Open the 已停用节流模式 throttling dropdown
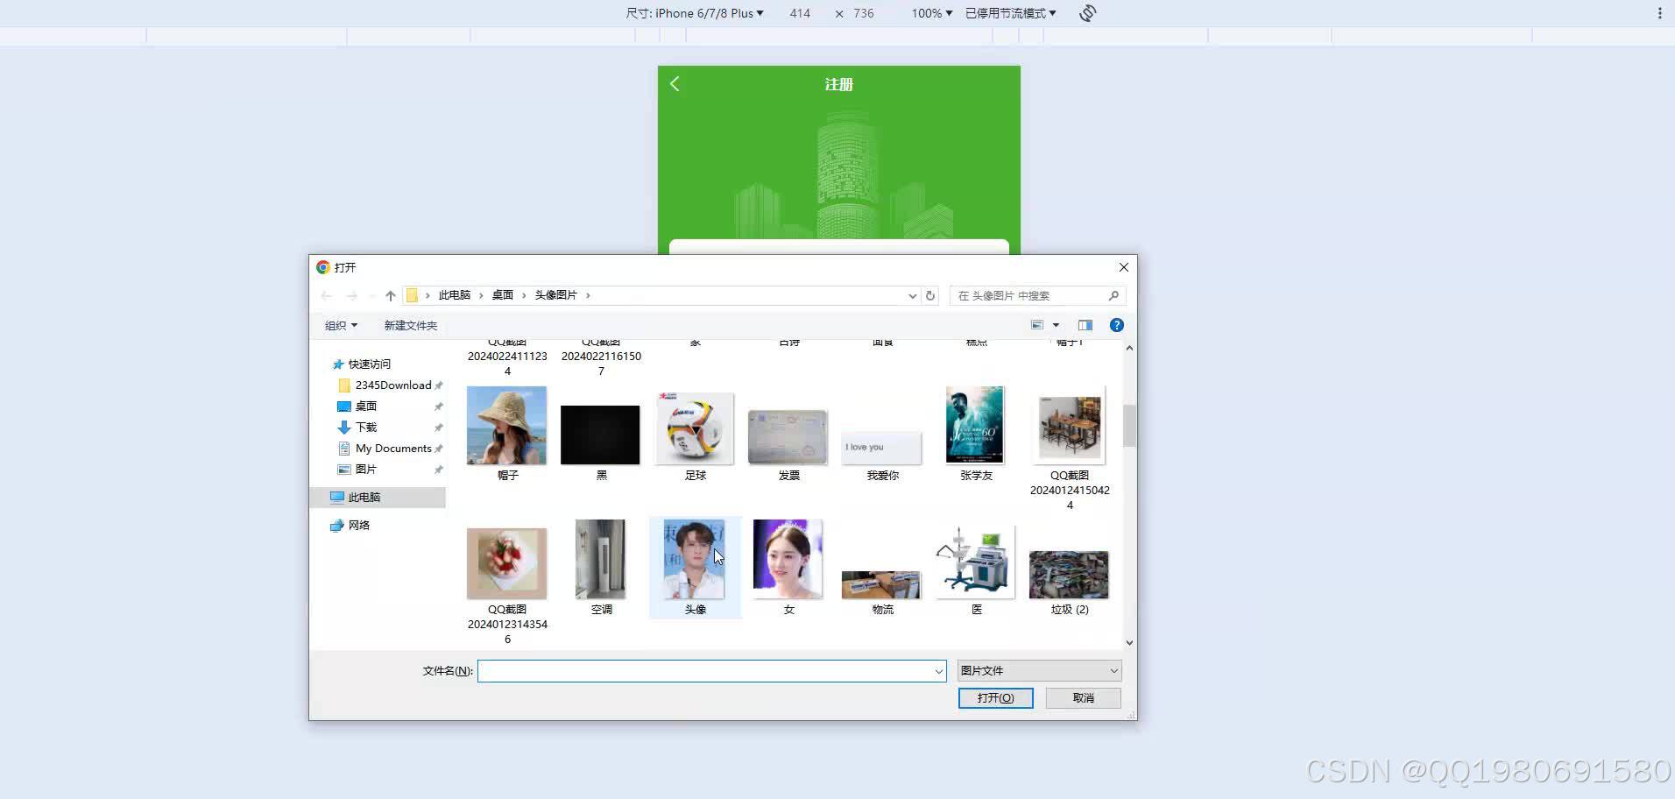This screenshot has height=799, width=1675. click(x=1008, y=13)
